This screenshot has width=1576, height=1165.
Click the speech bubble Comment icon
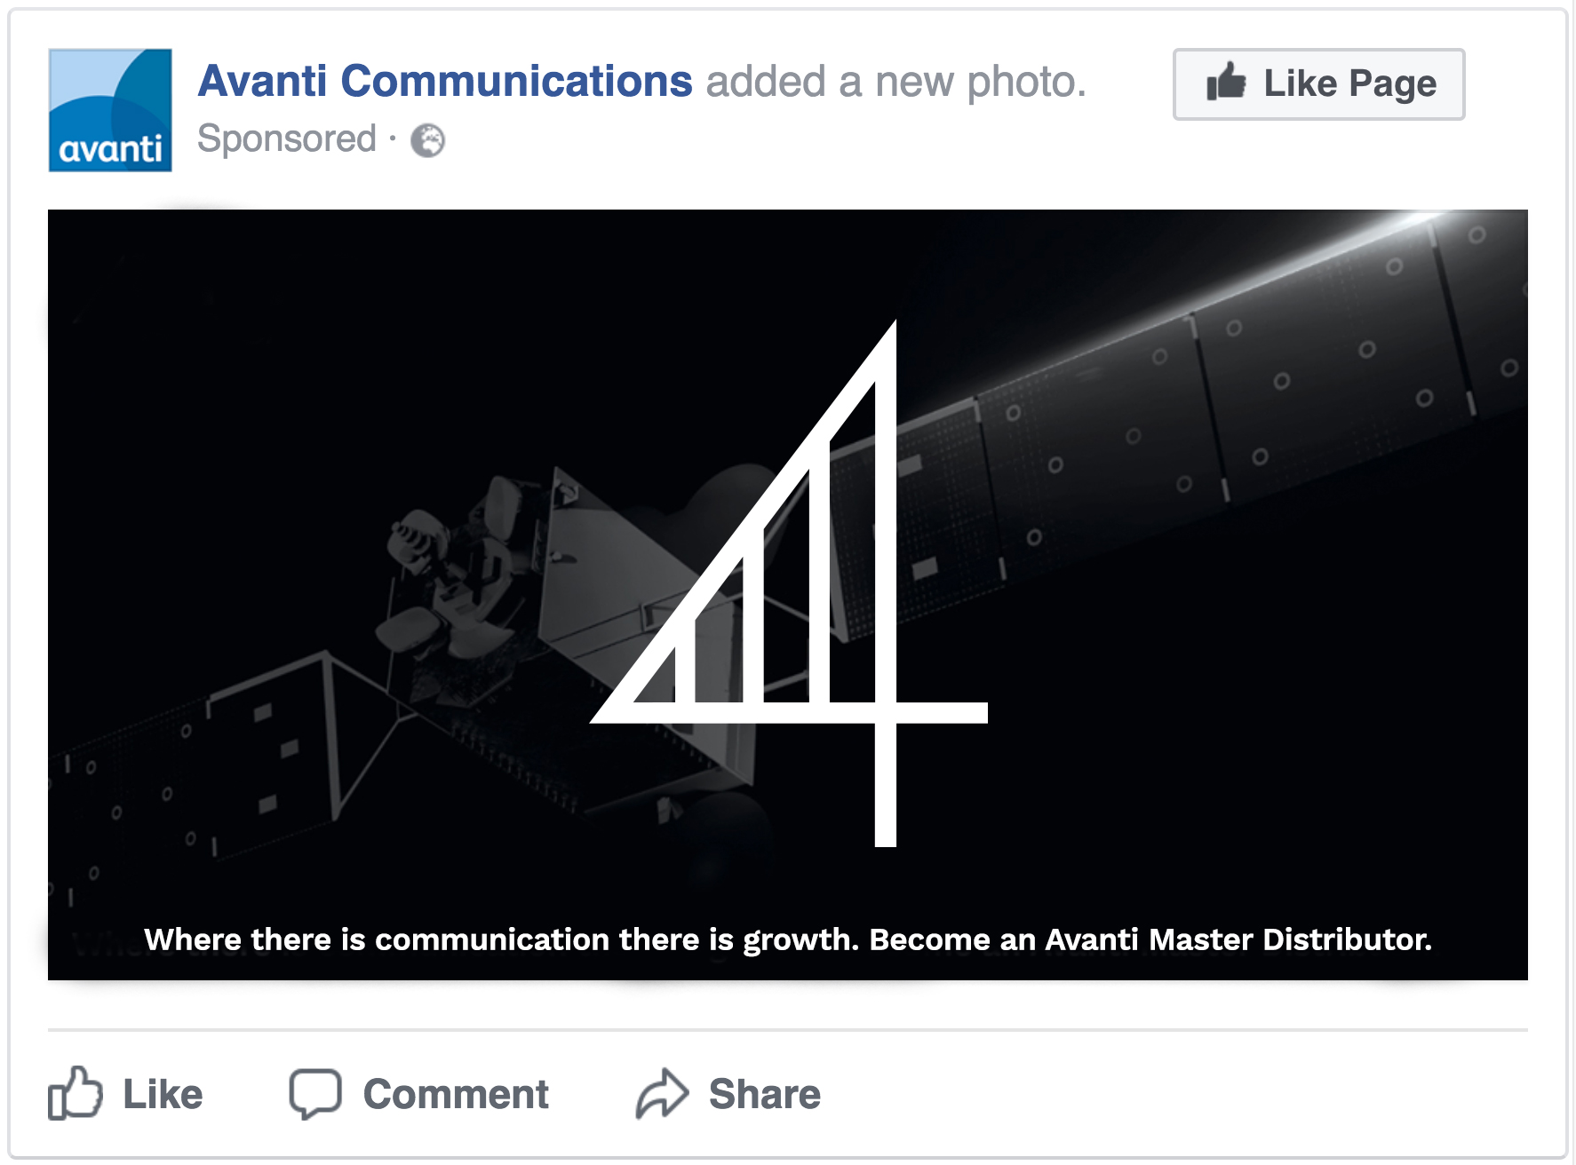[314, 1093]
